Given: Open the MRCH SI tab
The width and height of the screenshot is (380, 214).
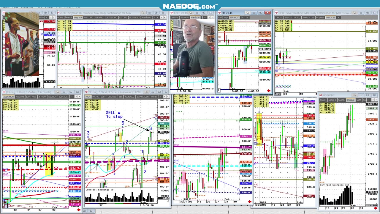Looking at the screenshot, I should coord(331,18).
